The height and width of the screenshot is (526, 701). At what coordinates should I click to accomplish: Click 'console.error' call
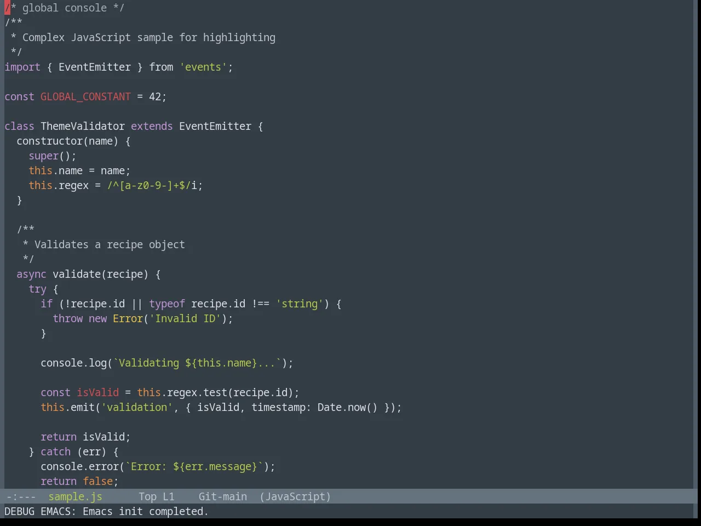point(79,466)
